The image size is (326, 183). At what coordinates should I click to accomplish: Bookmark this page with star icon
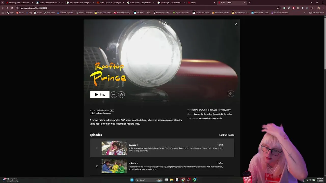(278, 8)
